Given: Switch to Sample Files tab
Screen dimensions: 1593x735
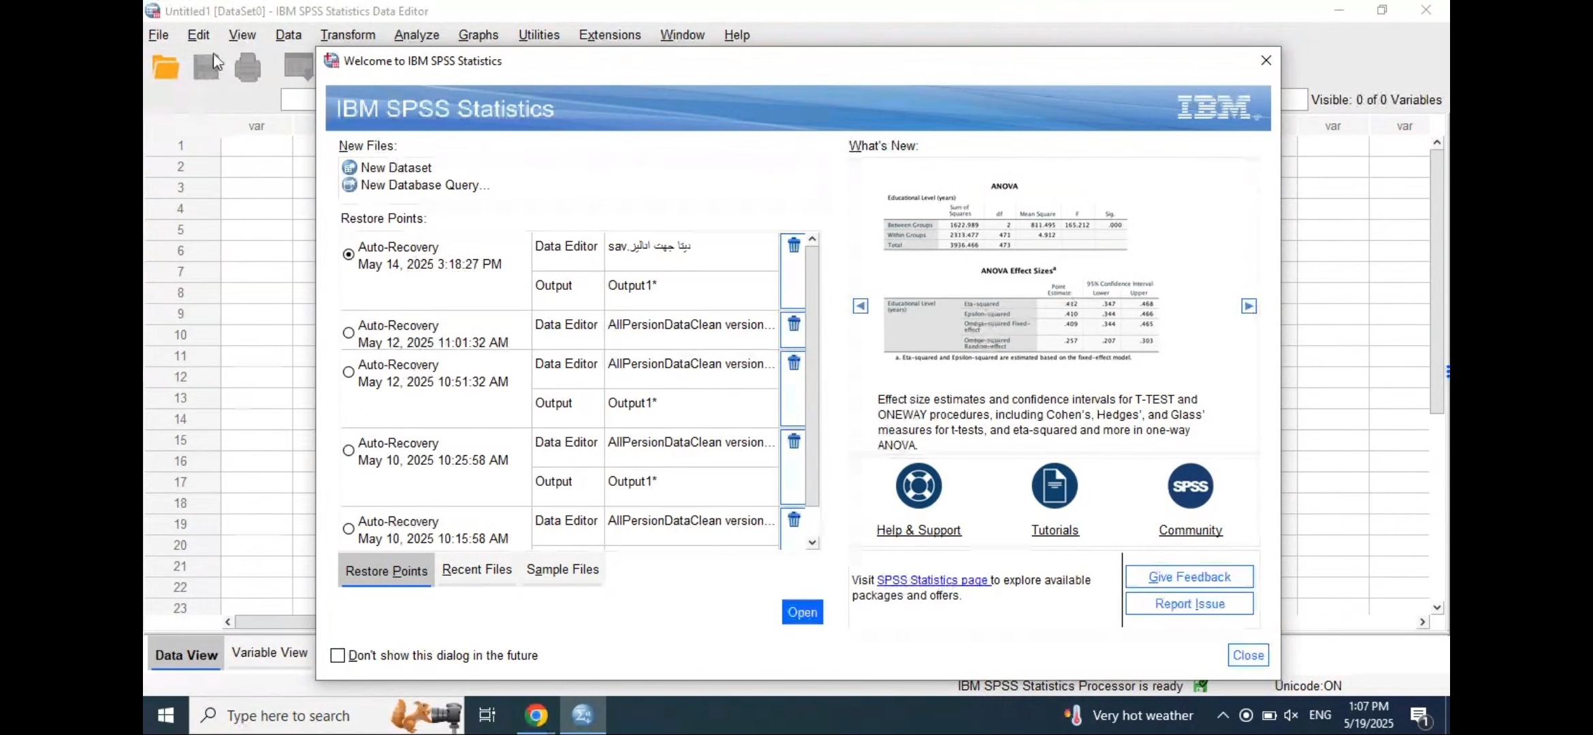Looking at the screenshot, I should [x=562, y=570].
